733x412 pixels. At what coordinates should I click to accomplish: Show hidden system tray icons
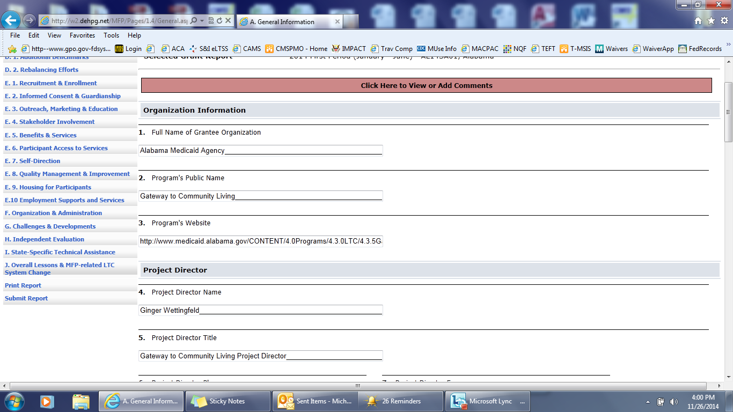(x=648, y=402)
